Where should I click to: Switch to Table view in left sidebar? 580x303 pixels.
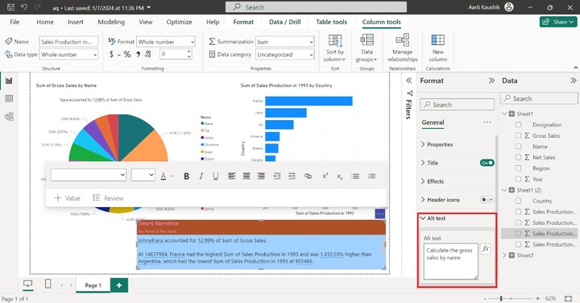pos(9,98)
